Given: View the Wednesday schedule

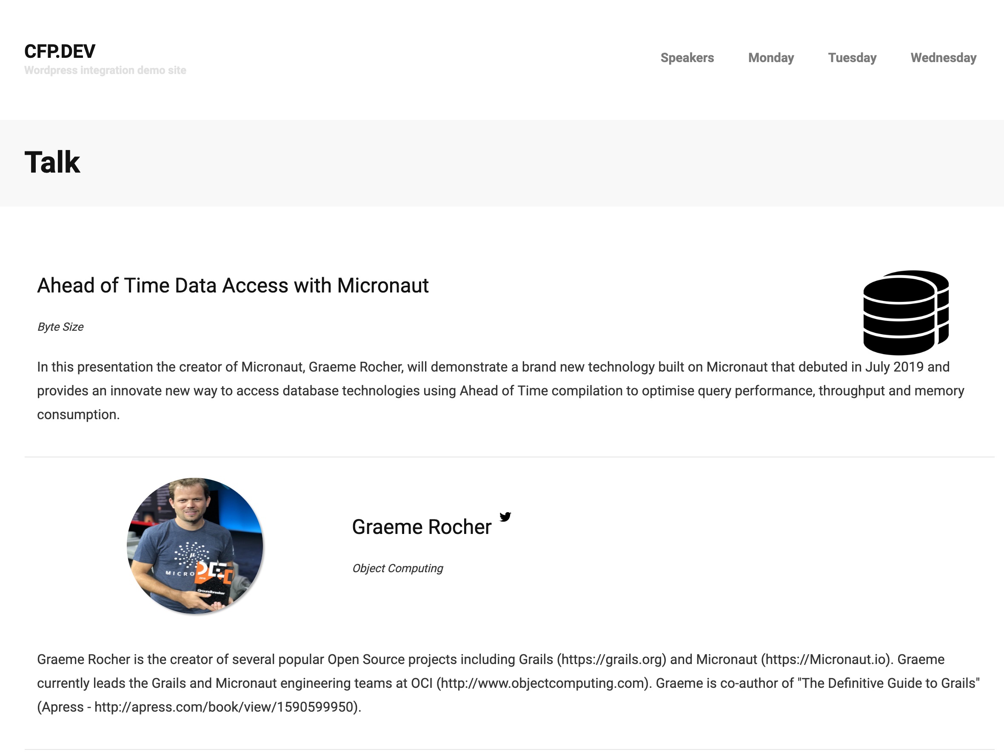Looking at the screenshot, I should pyautogui.click(x=943, y=57).
